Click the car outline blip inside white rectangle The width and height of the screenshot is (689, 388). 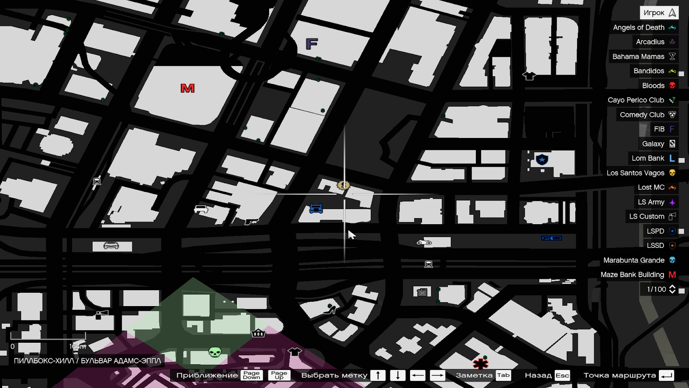tap(111, 246)
